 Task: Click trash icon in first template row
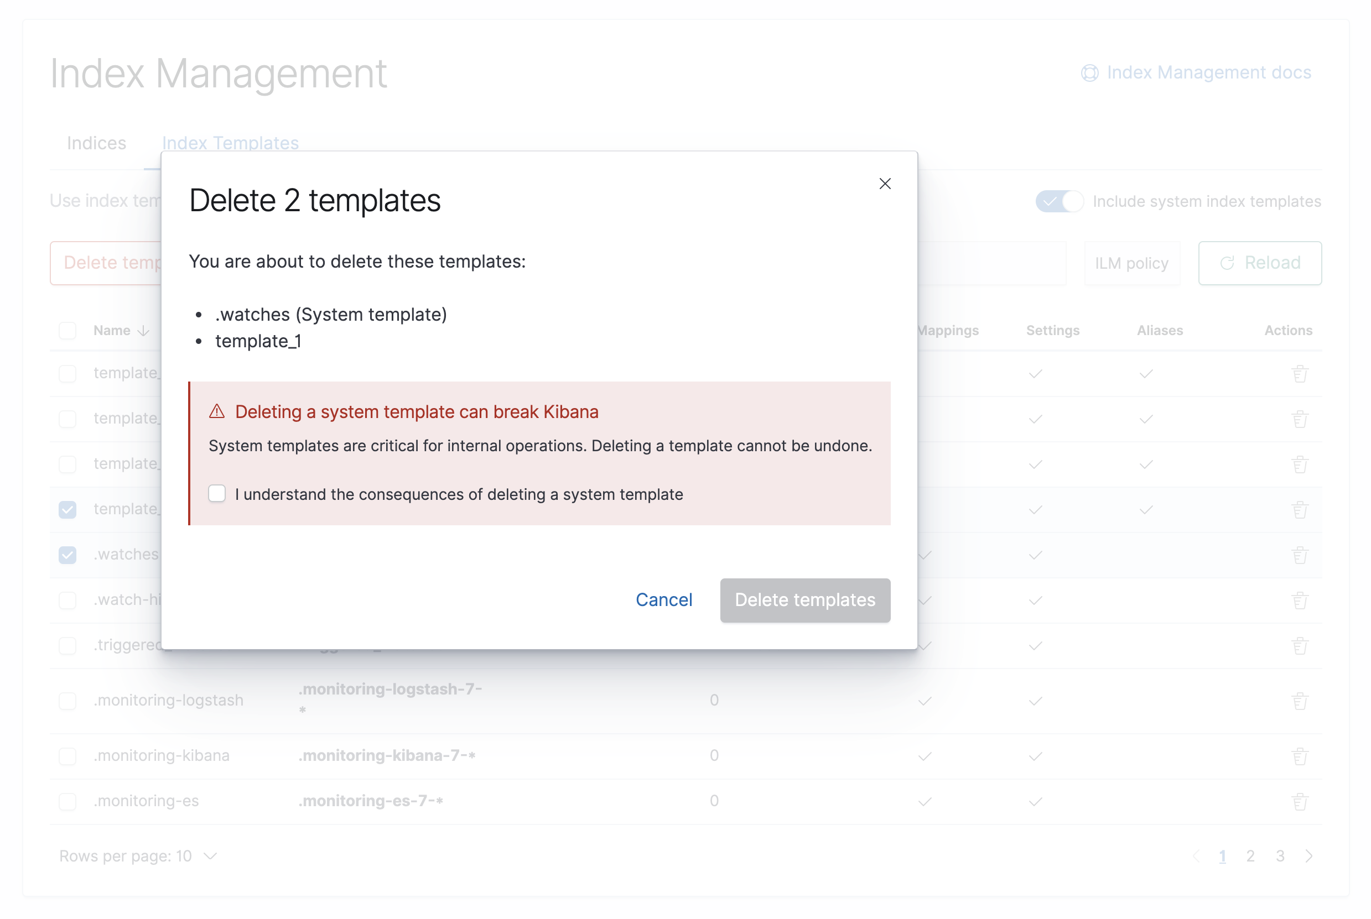(x=1299, y=373)
